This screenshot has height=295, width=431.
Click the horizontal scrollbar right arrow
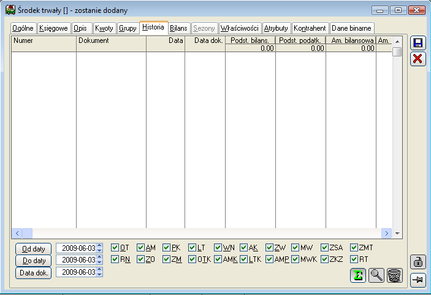point(386,234)
